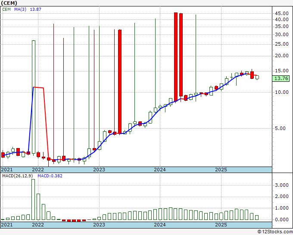This screenshot has height=235, width=293.
Task: Click the 3.000 MACD axis label
Action: (x=282, y=185)
